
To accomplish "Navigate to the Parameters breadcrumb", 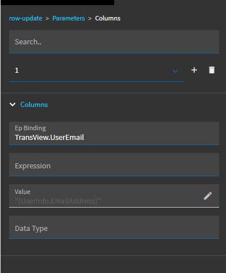I will pyautogui.click(x=69, y=18).
